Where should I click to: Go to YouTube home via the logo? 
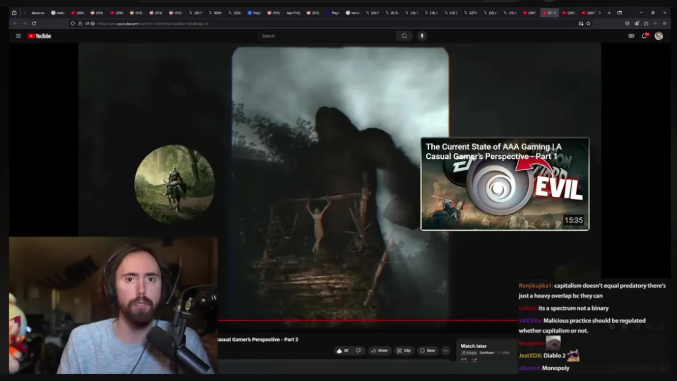pos(40,36)
